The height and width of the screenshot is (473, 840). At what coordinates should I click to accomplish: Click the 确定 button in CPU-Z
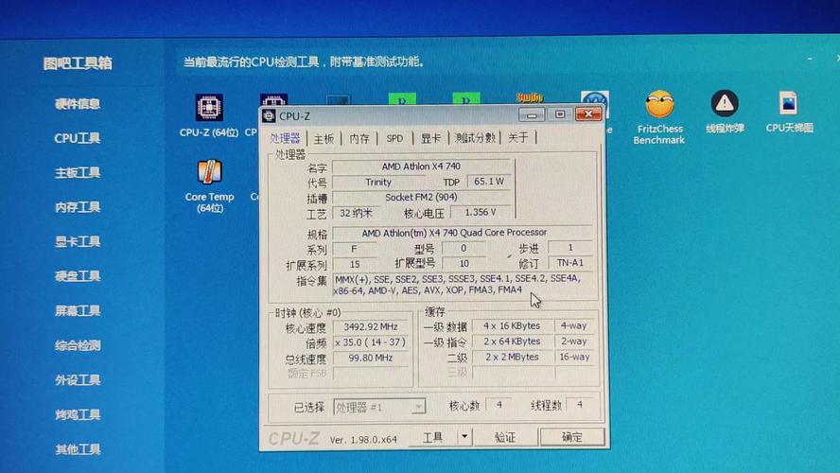[x=572, y=437]
